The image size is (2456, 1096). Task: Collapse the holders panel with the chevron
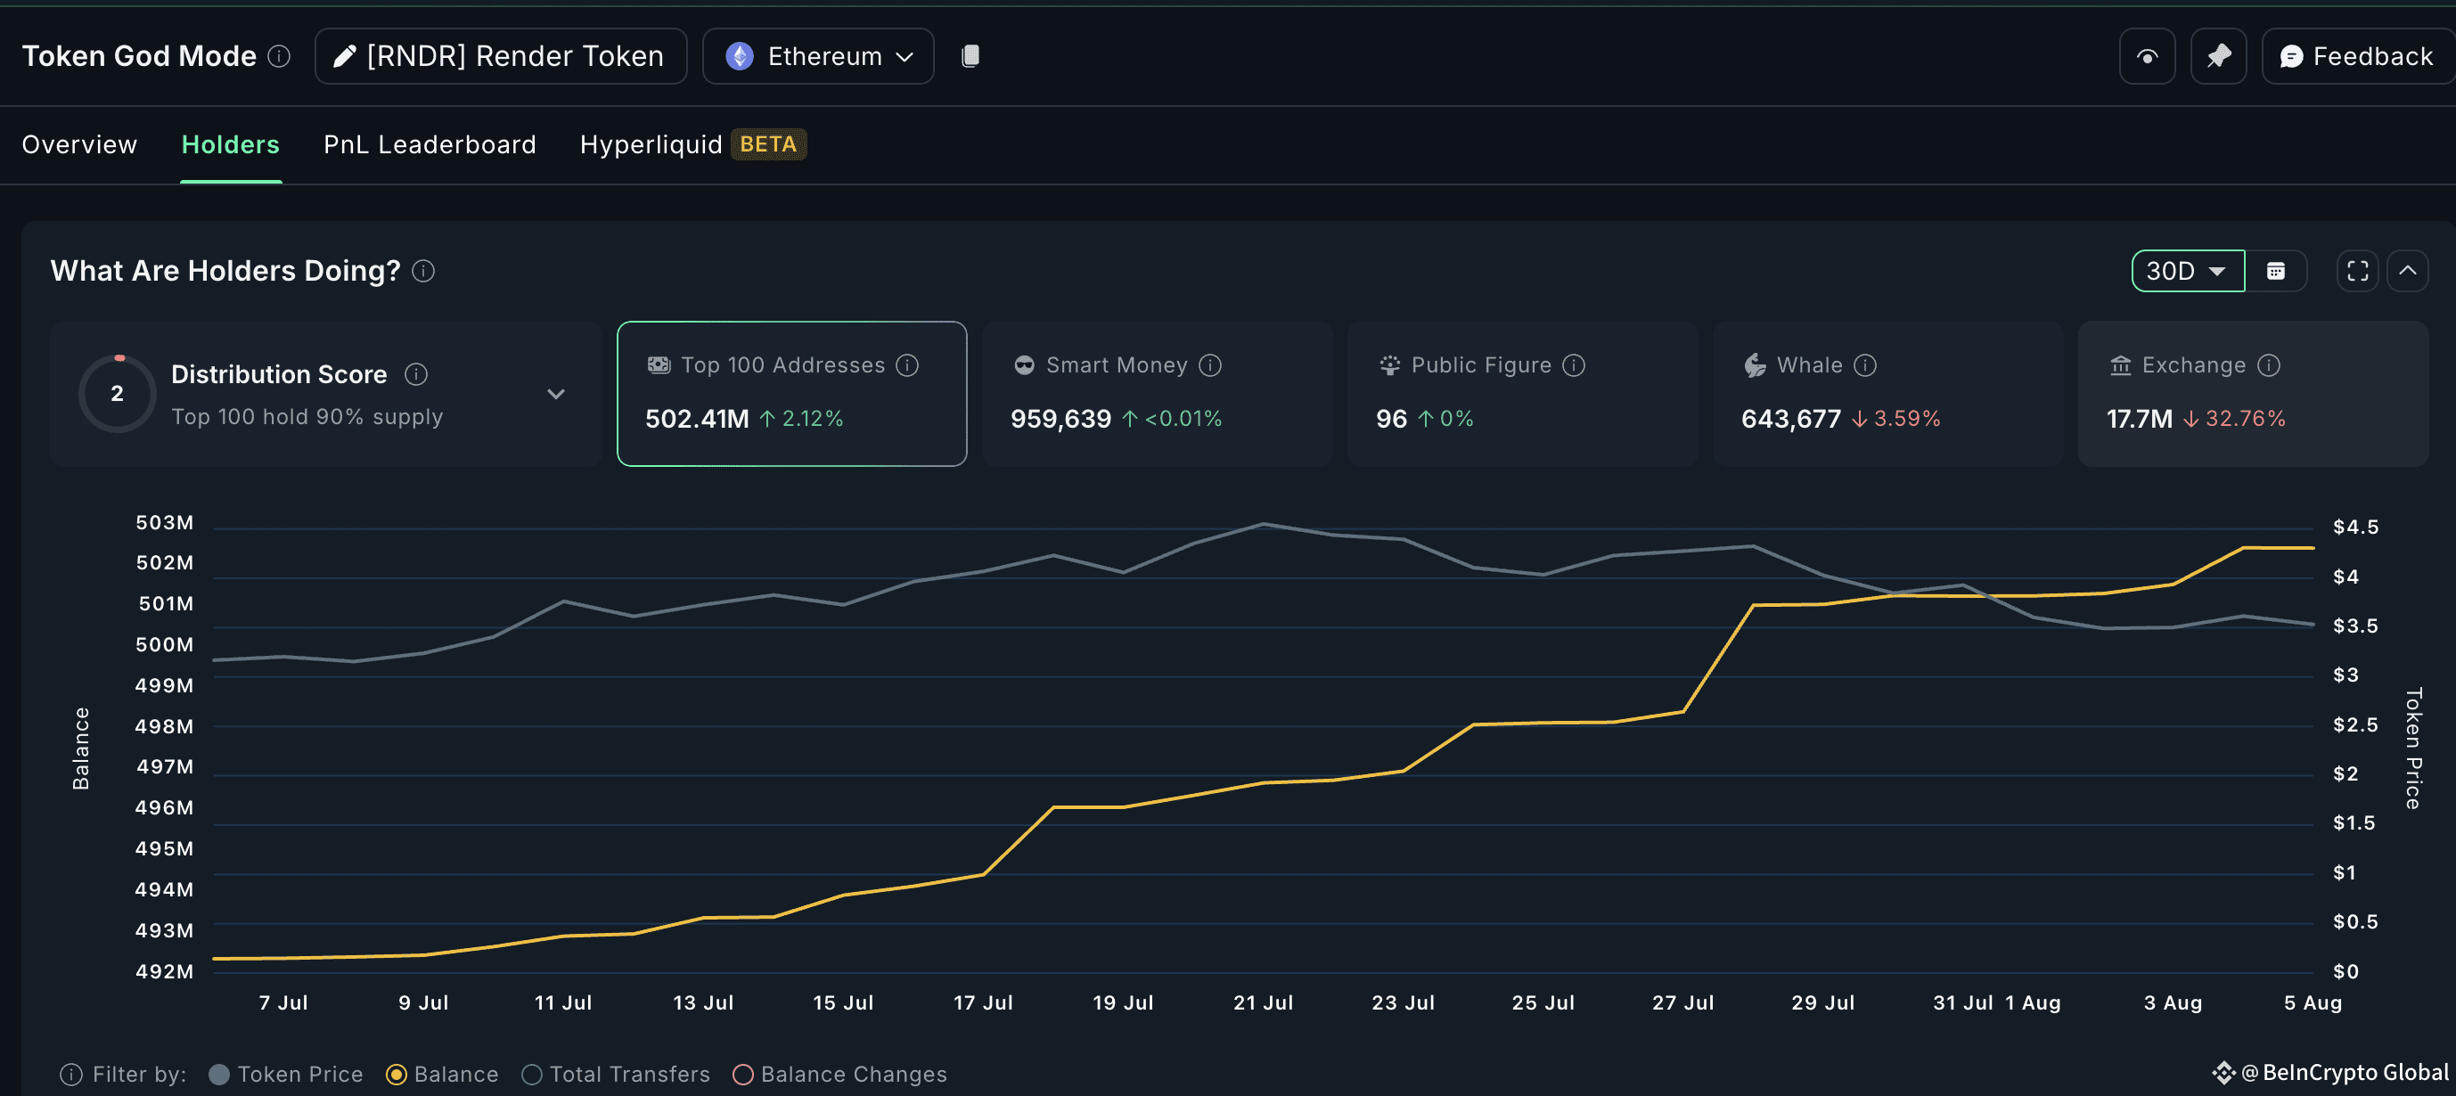click(x=2407, y=272)
